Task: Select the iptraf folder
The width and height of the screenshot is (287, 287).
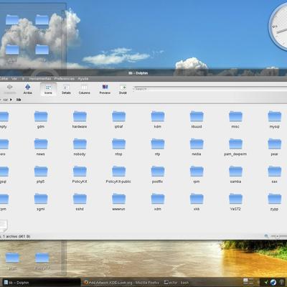Action: tap(118, 120)
